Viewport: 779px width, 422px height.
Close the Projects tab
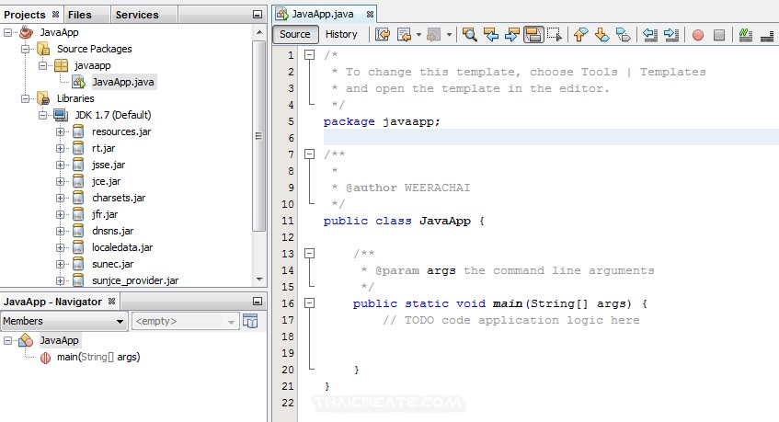(55, 15)
